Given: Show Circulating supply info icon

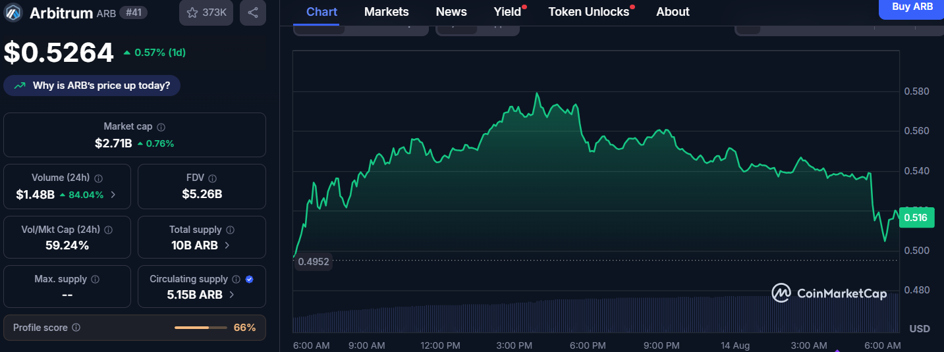Looking at the screenshot, I should point(236,280).
